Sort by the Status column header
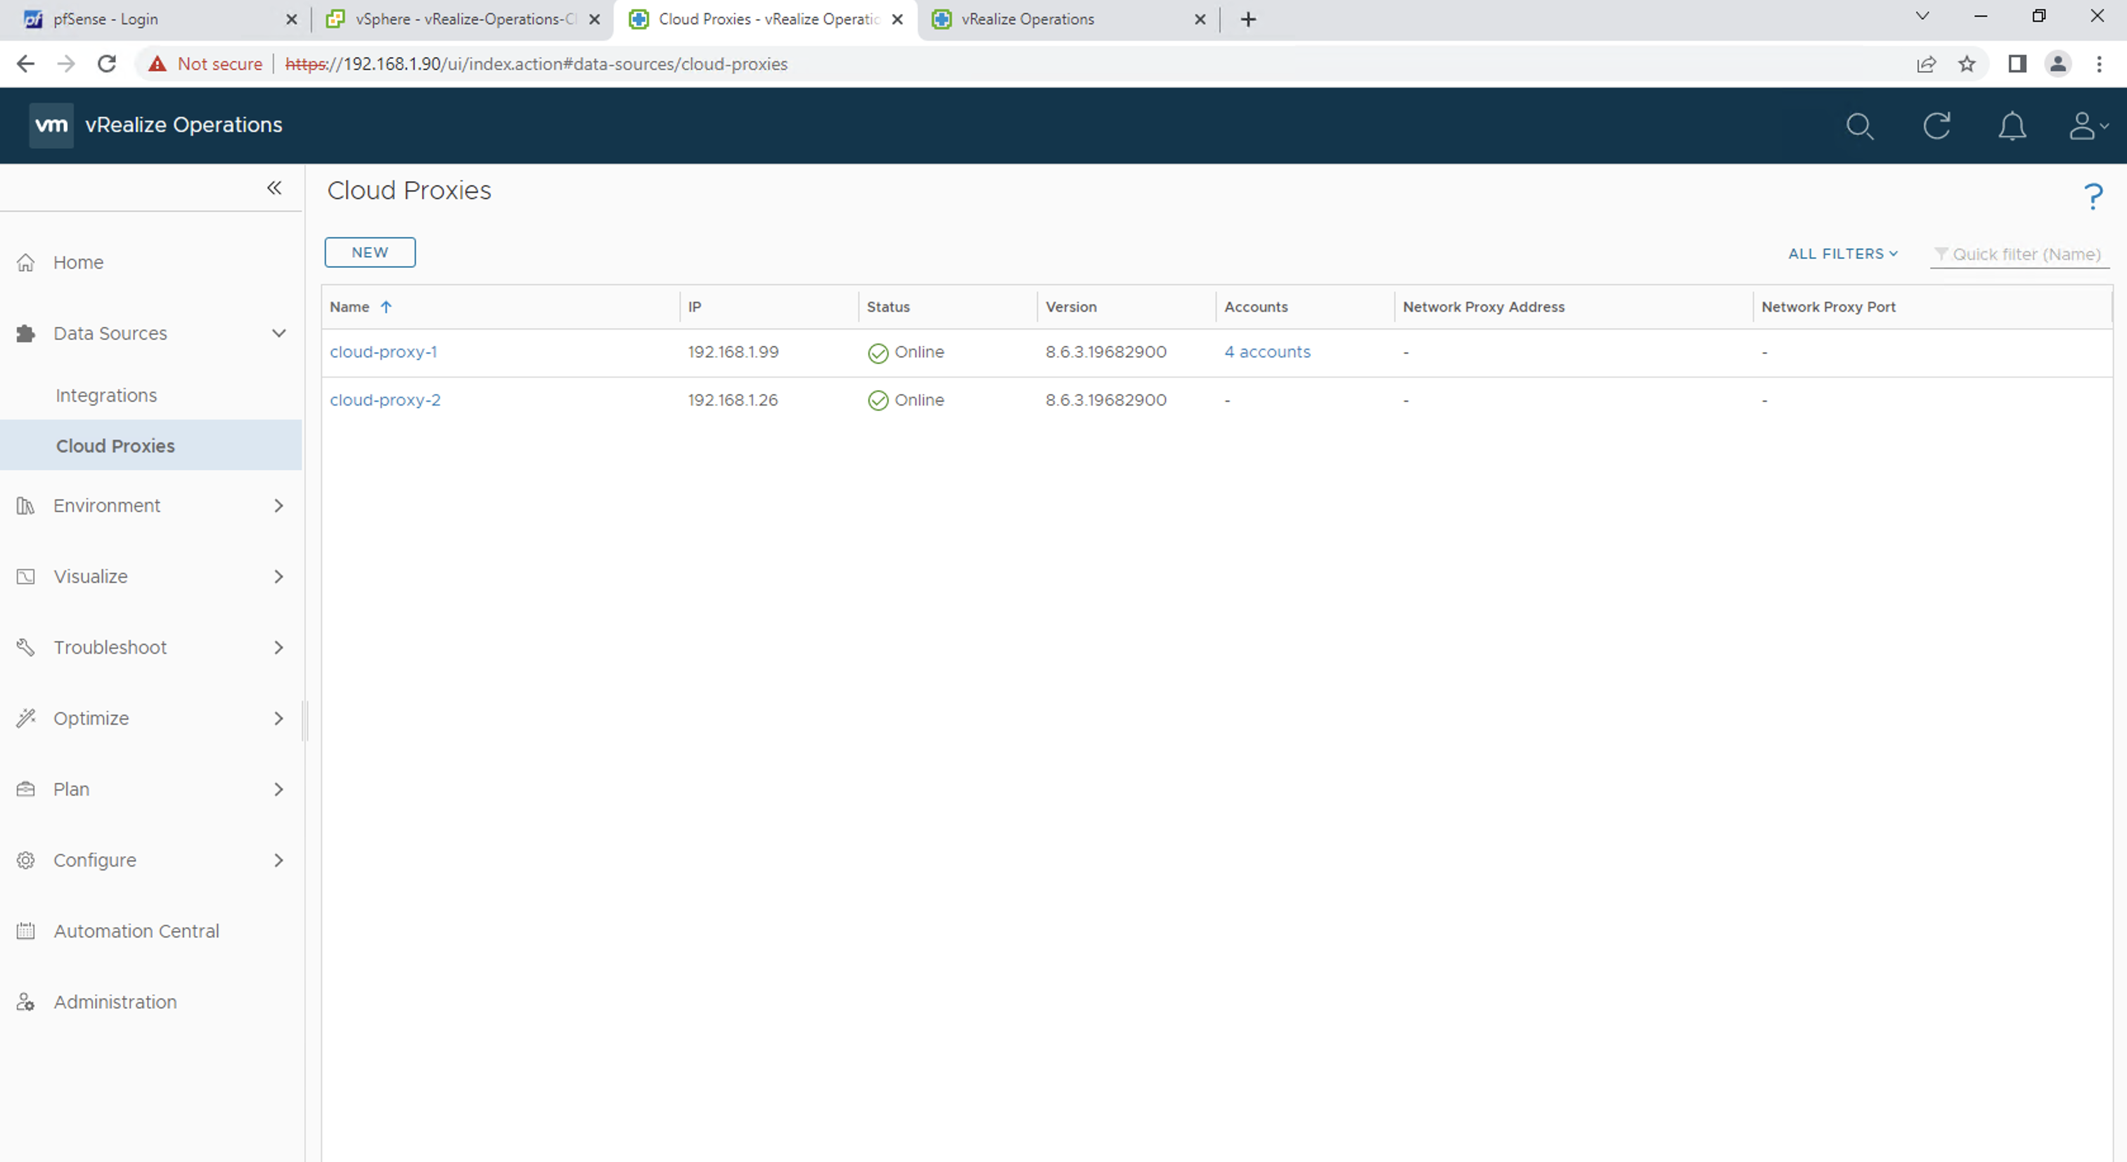The height and width of the screenshot is (1162, 2127). [x=889, y=307]
